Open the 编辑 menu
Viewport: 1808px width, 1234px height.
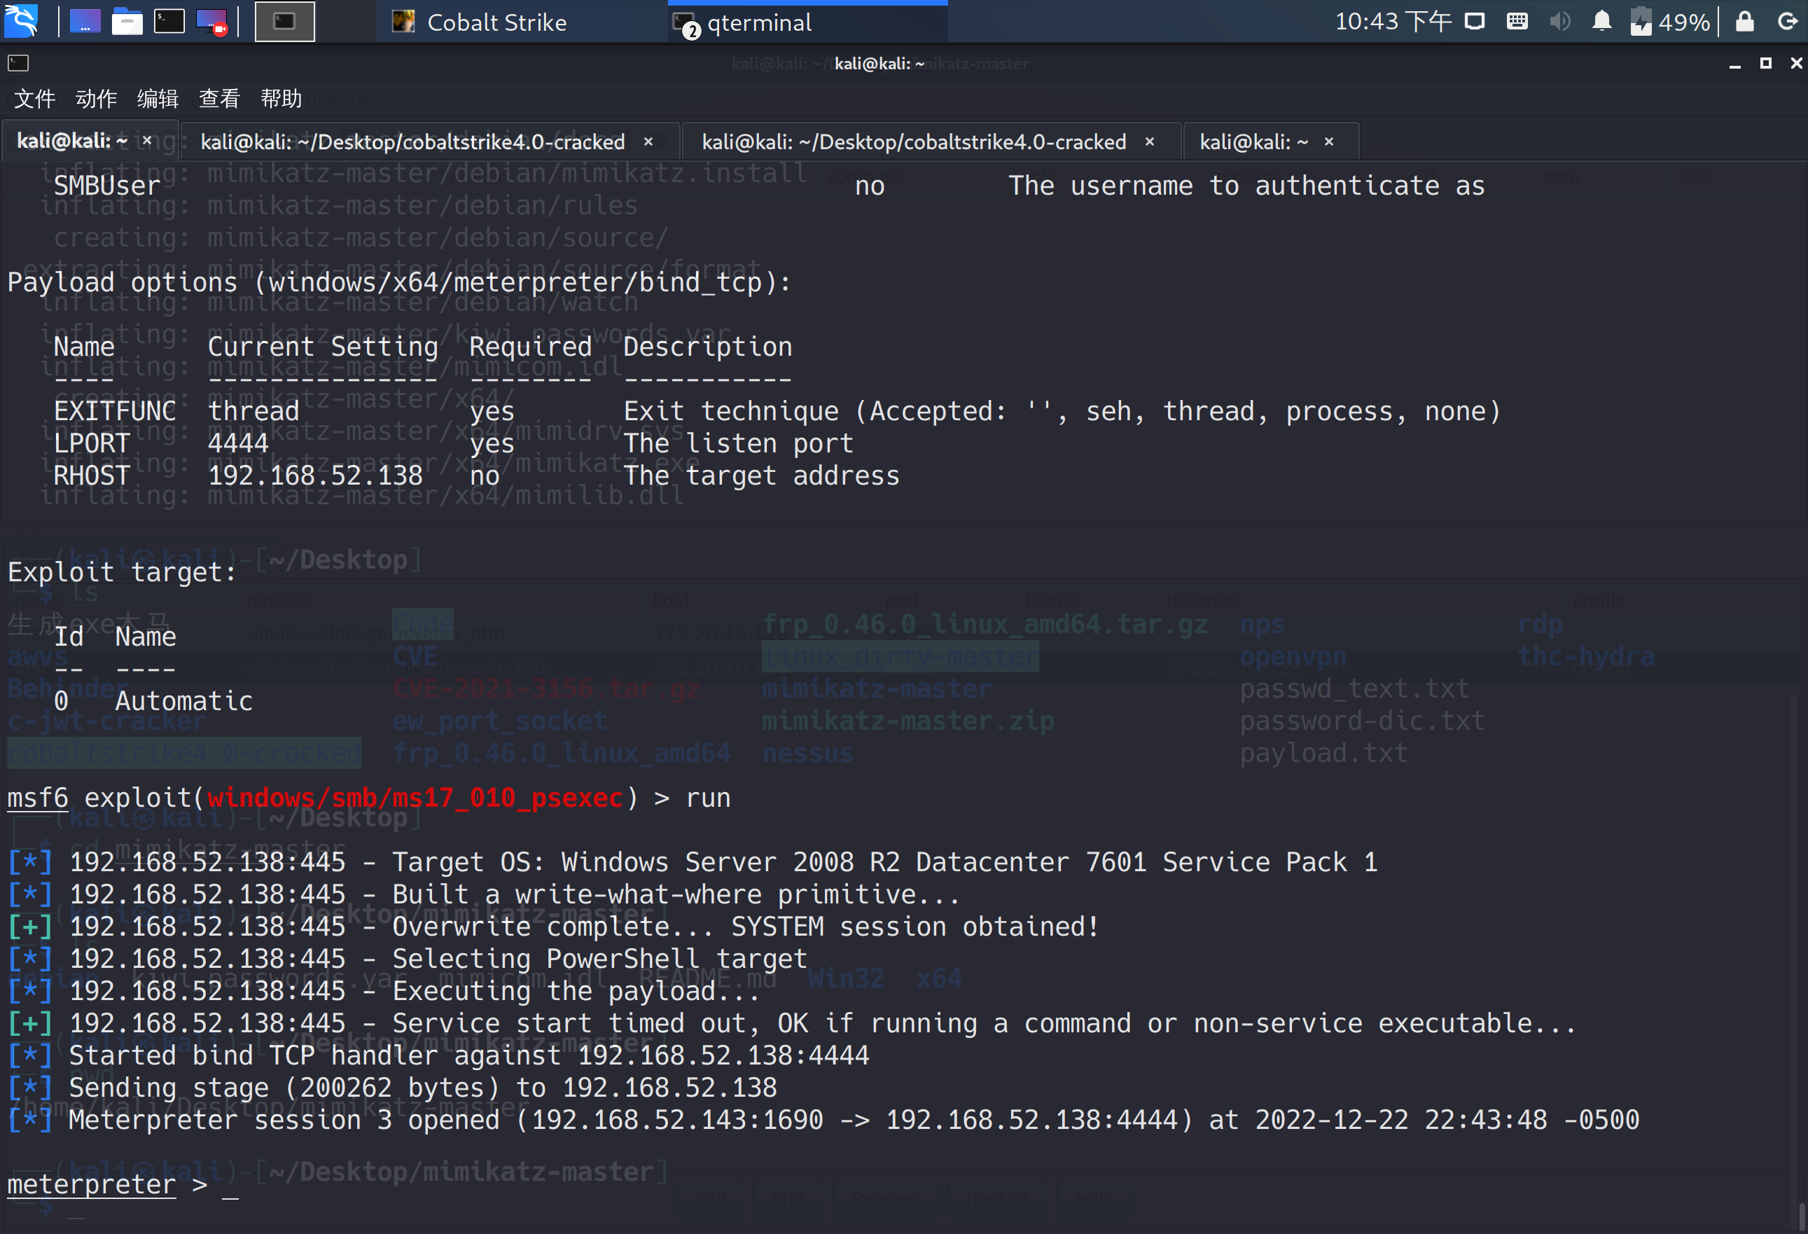(158, 99)
